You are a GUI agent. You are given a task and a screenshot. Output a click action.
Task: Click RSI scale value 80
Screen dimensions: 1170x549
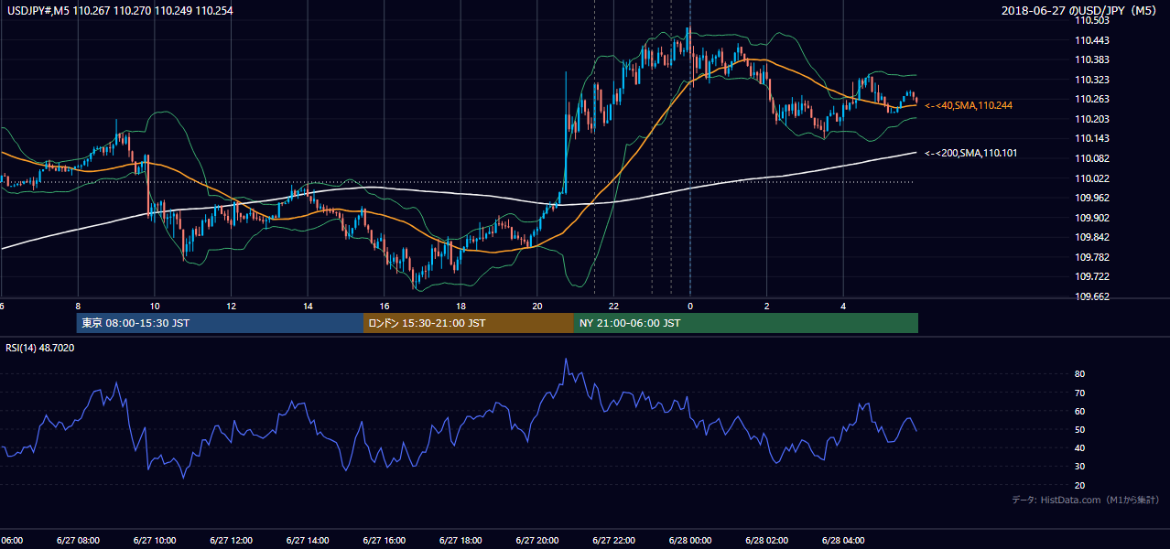[1080, 374]
